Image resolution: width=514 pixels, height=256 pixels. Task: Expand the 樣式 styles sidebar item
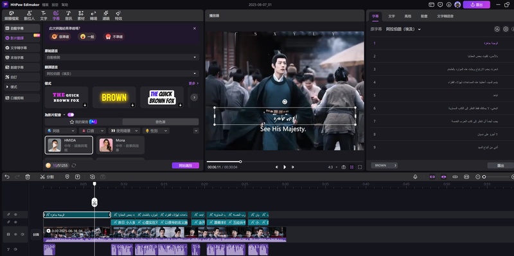(22, 87)
